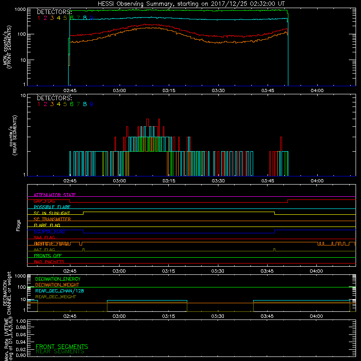This screenshot has width=361, height=361.
Task: Select detector 9 in rear segments legend
Action: (x=92, y=104)
